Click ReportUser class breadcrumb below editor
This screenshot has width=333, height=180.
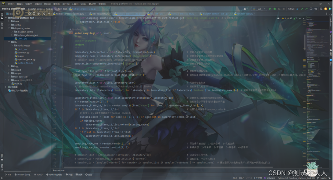click(59, 170)
